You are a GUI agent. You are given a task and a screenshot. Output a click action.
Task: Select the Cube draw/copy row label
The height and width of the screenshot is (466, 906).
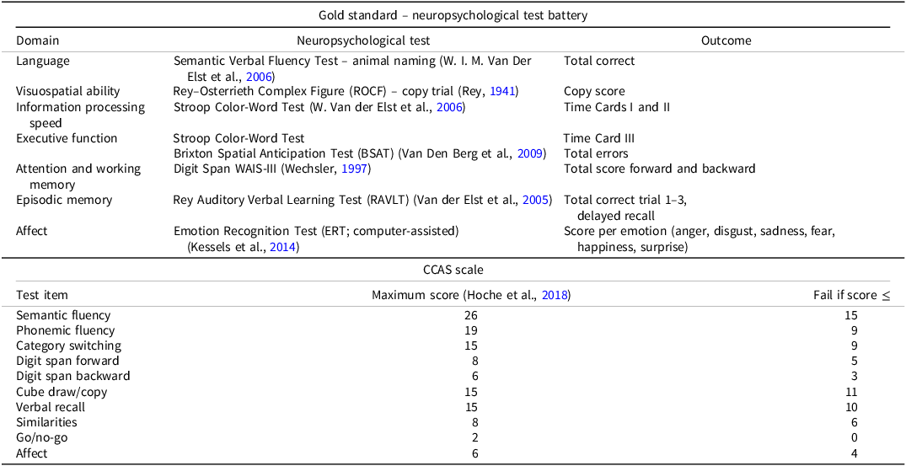tap(62, 392)
